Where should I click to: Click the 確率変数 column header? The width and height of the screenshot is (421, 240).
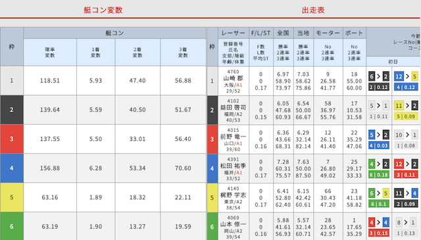point(50,52)
